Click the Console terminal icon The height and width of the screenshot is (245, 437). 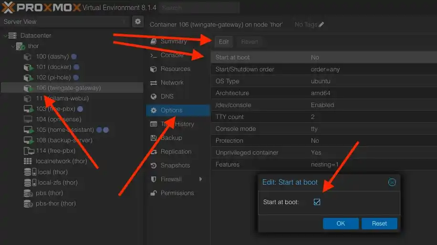(x=153, y=55)
